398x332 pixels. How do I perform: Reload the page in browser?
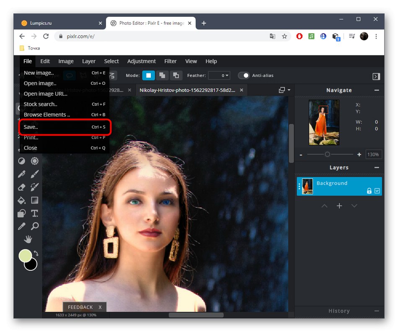click(x=46, y=37)
